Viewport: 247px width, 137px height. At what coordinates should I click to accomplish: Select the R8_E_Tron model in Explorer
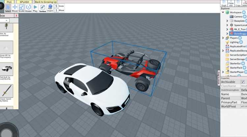[x=240, y=29]
